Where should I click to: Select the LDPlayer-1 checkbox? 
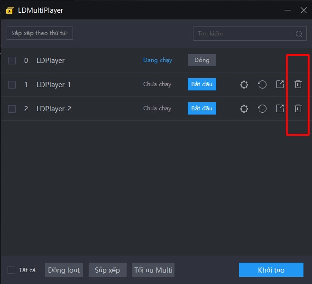[12, 85]
